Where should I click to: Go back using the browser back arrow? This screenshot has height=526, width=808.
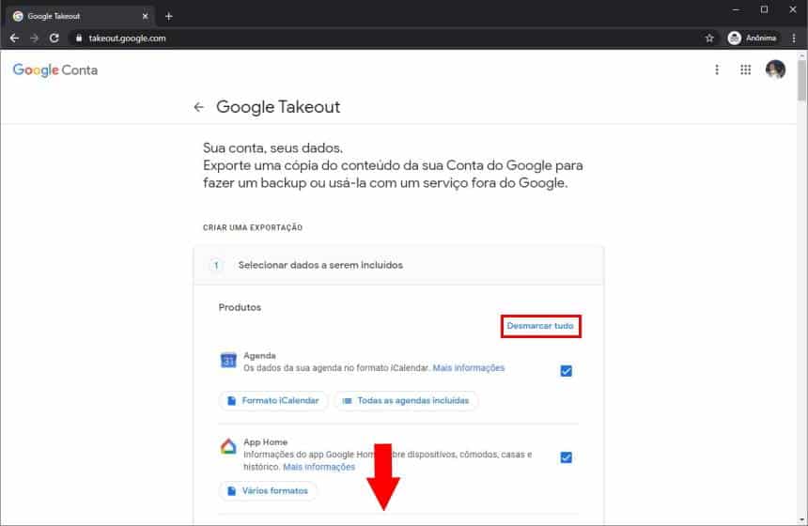[x=14, y=39]
